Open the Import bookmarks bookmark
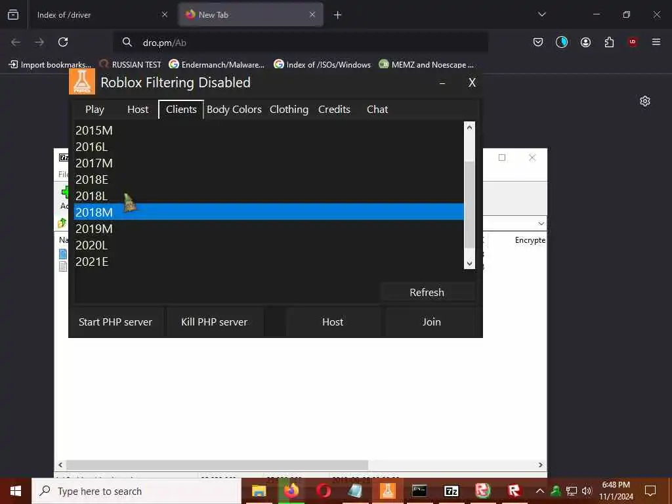 50,65
